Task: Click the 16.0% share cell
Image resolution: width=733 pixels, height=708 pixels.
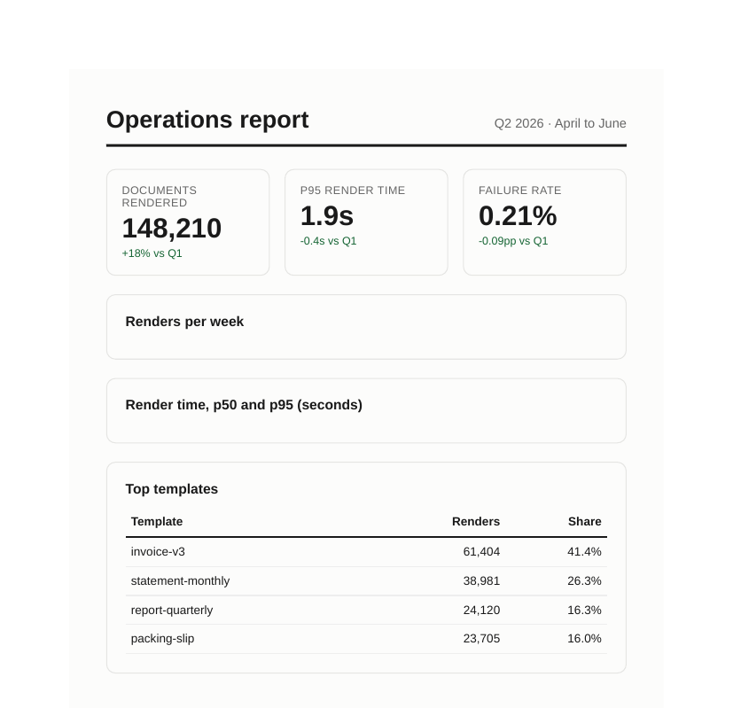Action: 584,639
